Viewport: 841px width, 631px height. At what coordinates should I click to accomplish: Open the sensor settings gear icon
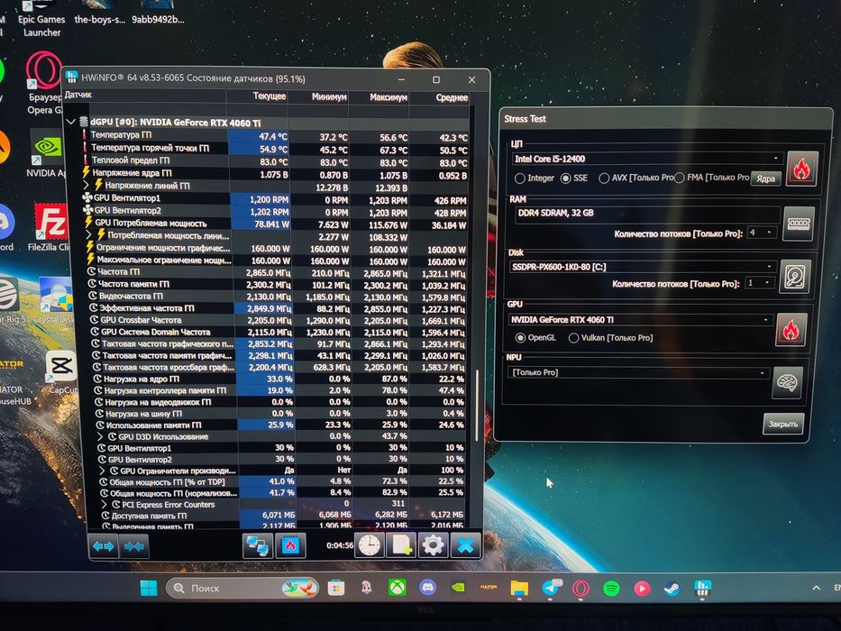click(433, 545)
